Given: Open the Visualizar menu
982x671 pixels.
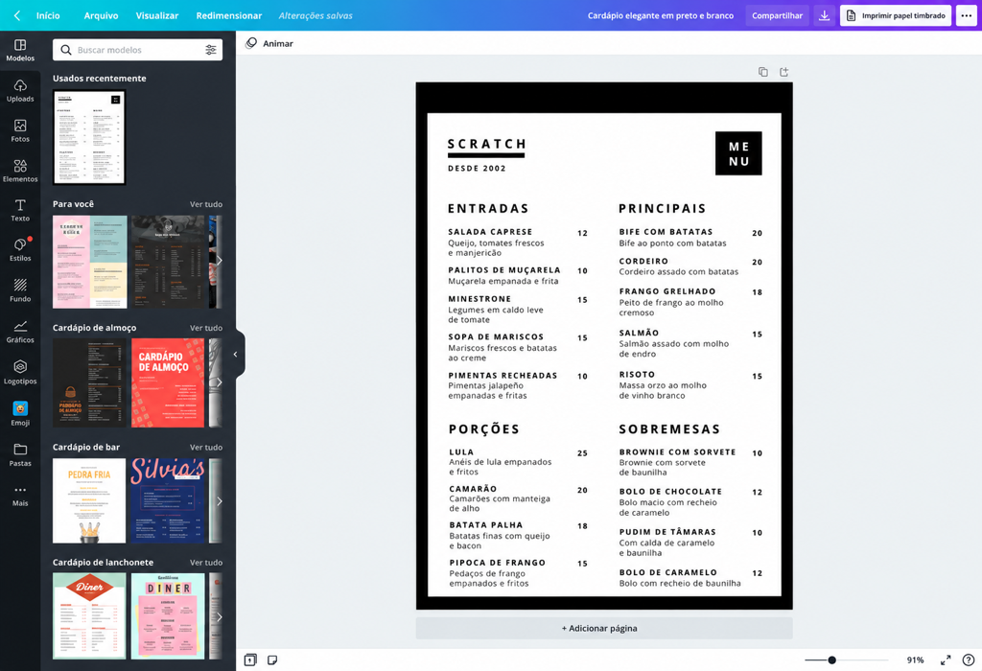Looking at the screenshot, I should point(157,15).
